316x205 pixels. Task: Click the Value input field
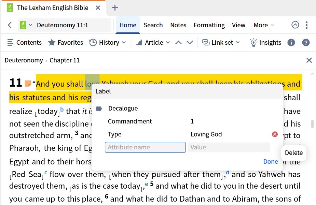pyautogui.click(x=229, y=147)
